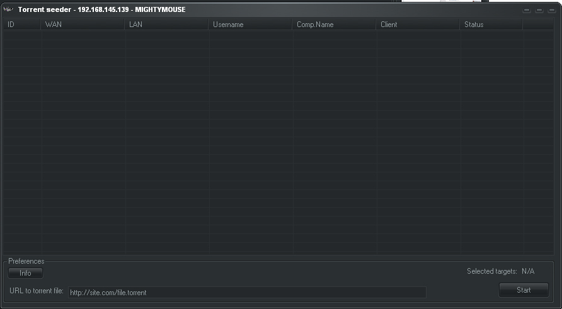Focus the URL to torrent file field

[247, 292]
